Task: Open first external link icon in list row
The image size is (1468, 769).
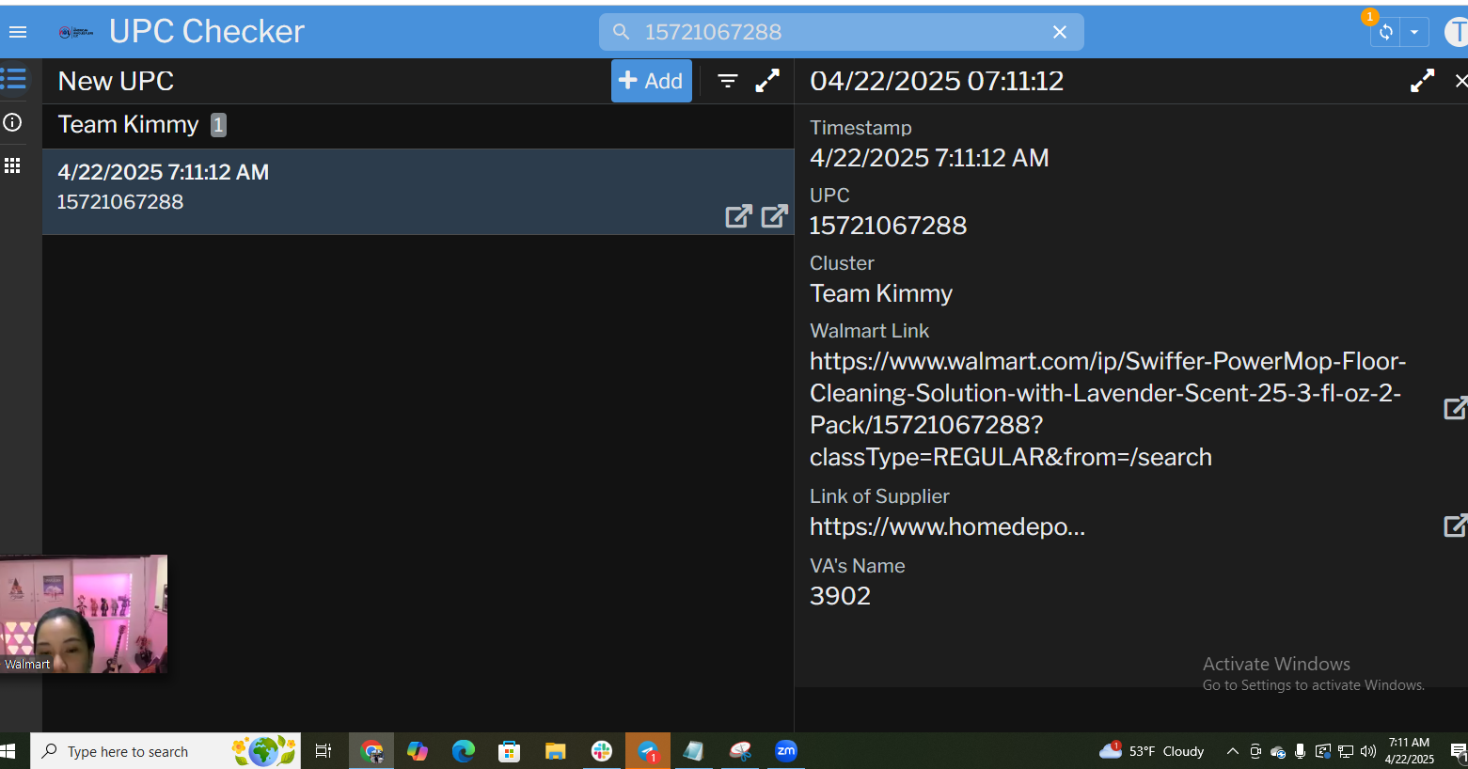Action: click(x=738, y=216)
